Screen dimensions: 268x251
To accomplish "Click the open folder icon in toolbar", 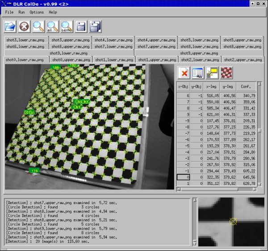I will [10, 27].
